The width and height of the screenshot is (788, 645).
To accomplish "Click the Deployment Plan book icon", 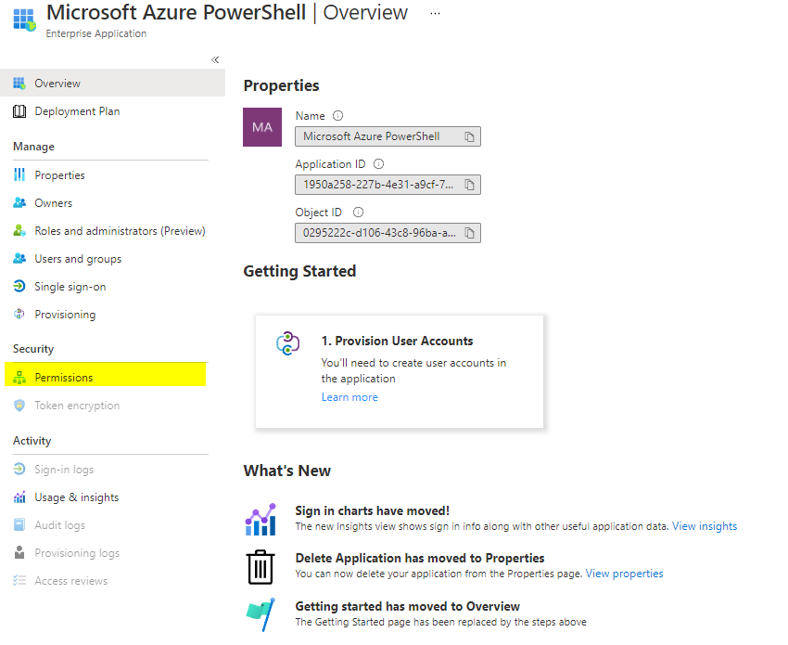I will click(x=19, y=111).
